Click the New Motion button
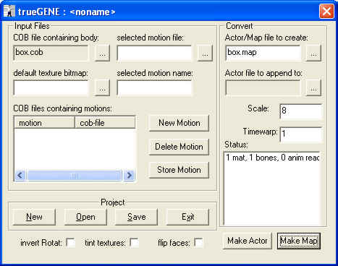The height and width of the screenshot is (266, 338). tap(179, 123)
